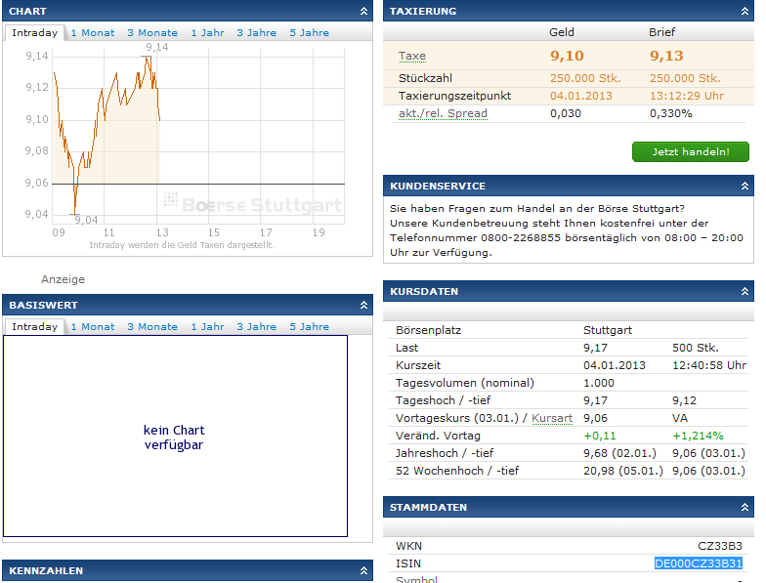Viewport: 766px width, 583px height.
Task: Collapse the KENNZAHLEN panel
Action: click(363, 570)
